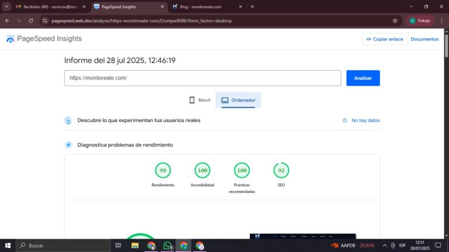Screen dimensions: 449x252
Task: Click the Rendimiento score gauge showing 99
Action: click(163, 170)
